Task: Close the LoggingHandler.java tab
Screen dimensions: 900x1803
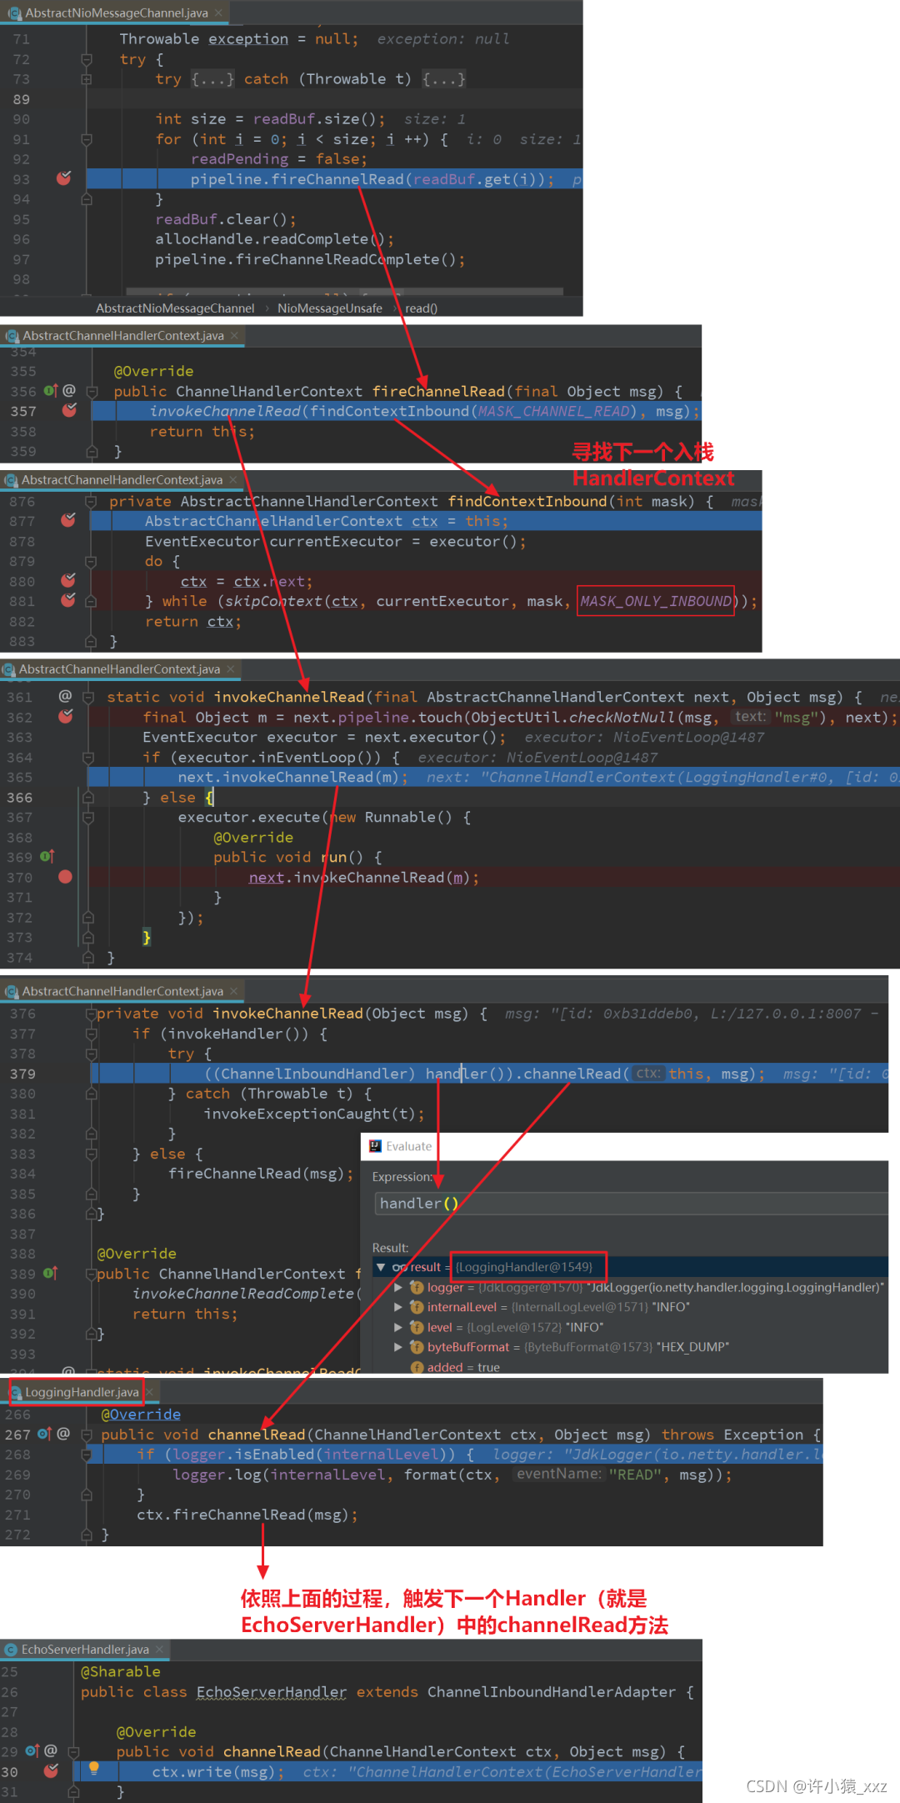Action: point(149,1392)
